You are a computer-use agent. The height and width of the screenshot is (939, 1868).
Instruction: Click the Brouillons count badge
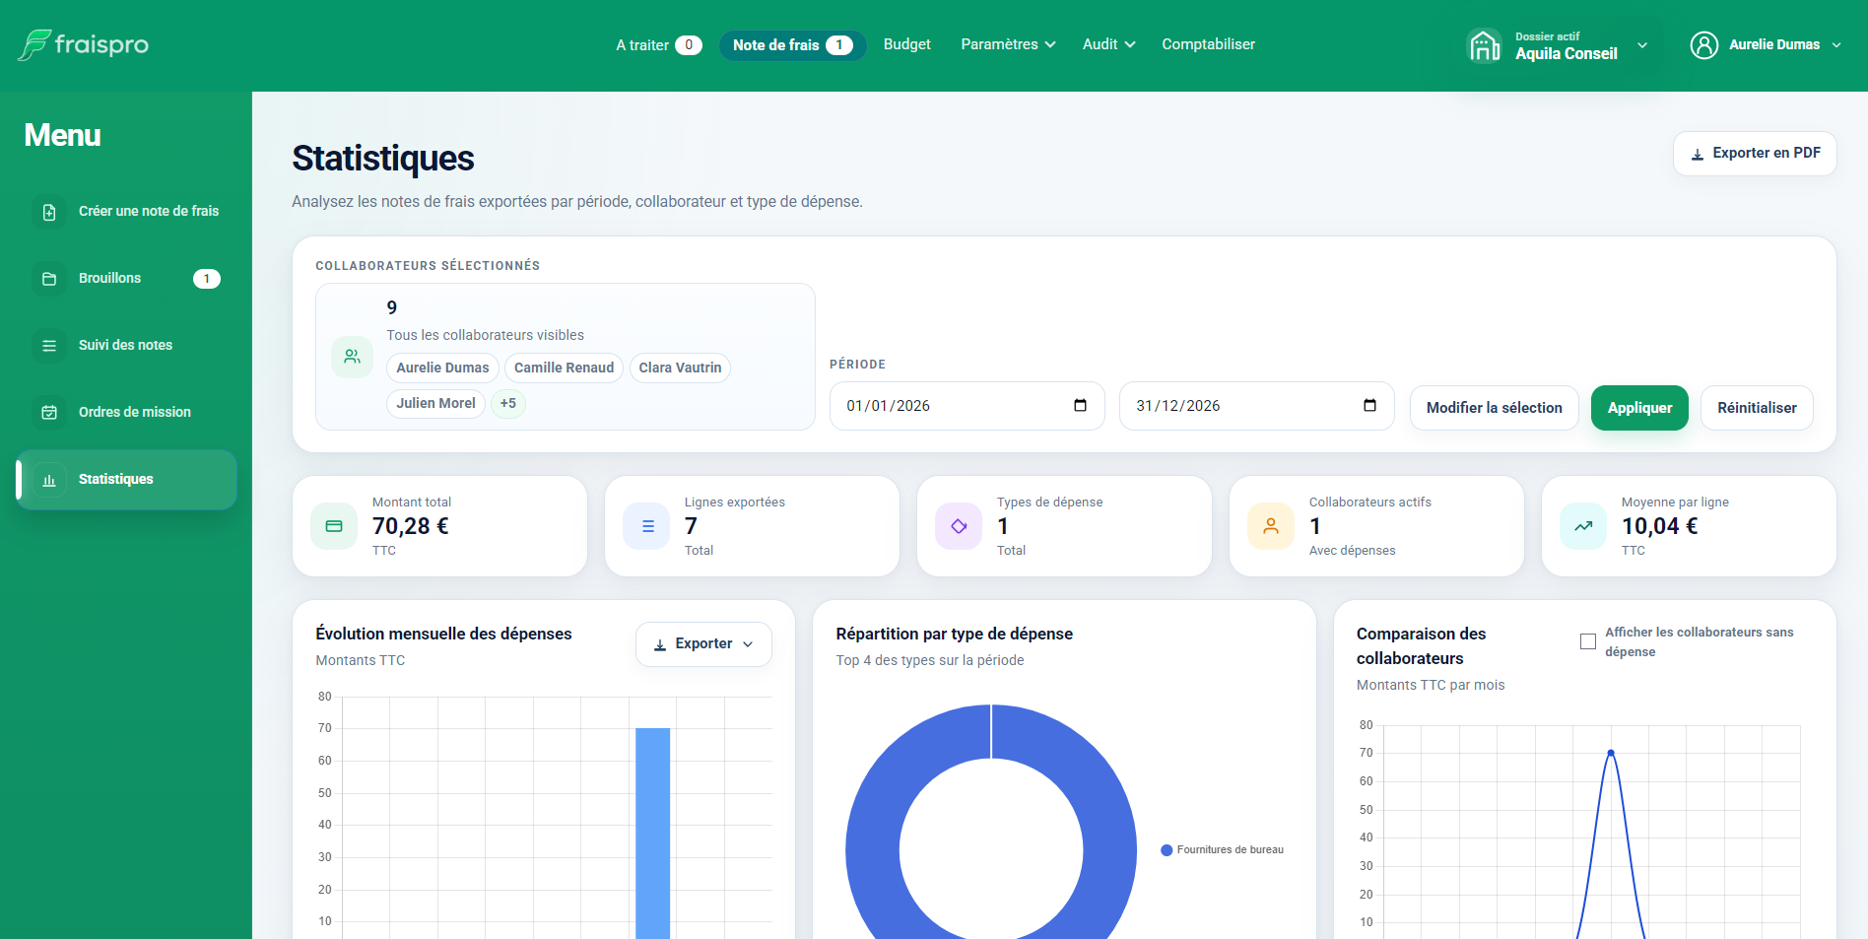[x=207, y=279]
